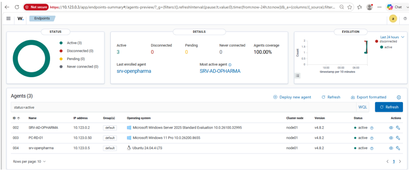Click the Endpoints breadcrumb tab
This screenshot has width=409, height=171.
click(42, 18)
